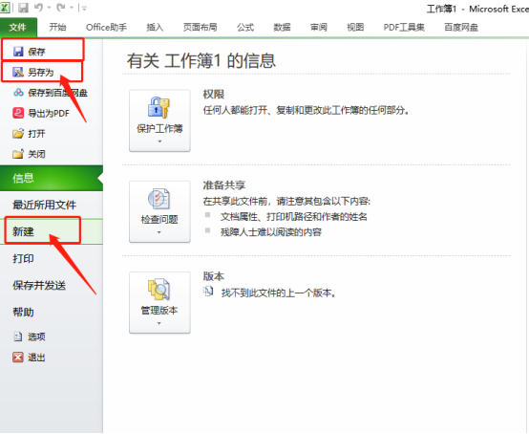Click the 选项 settings page icon
529x434 pixels.
click(18, 336)
